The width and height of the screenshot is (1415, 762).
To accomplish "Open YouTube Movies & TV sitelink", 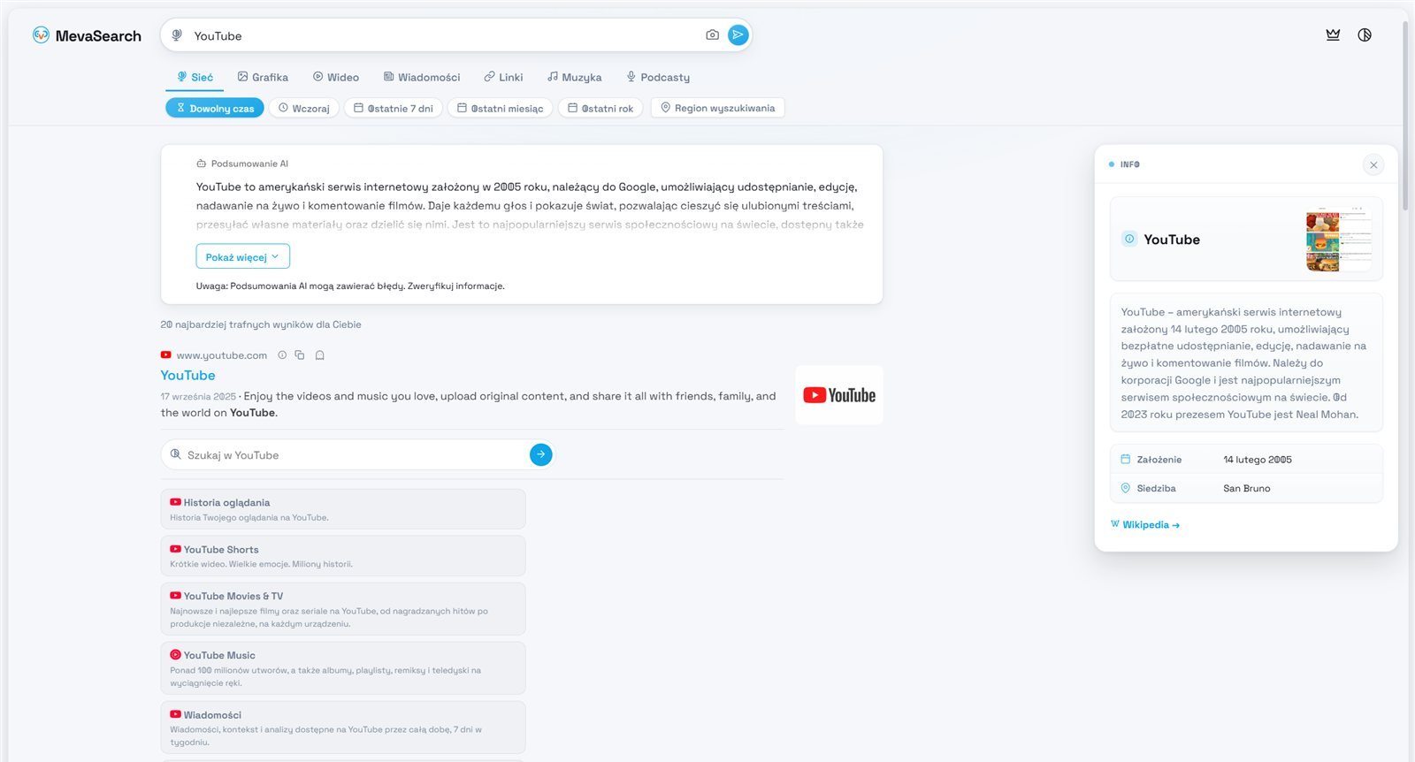I will tap(343, 609).
